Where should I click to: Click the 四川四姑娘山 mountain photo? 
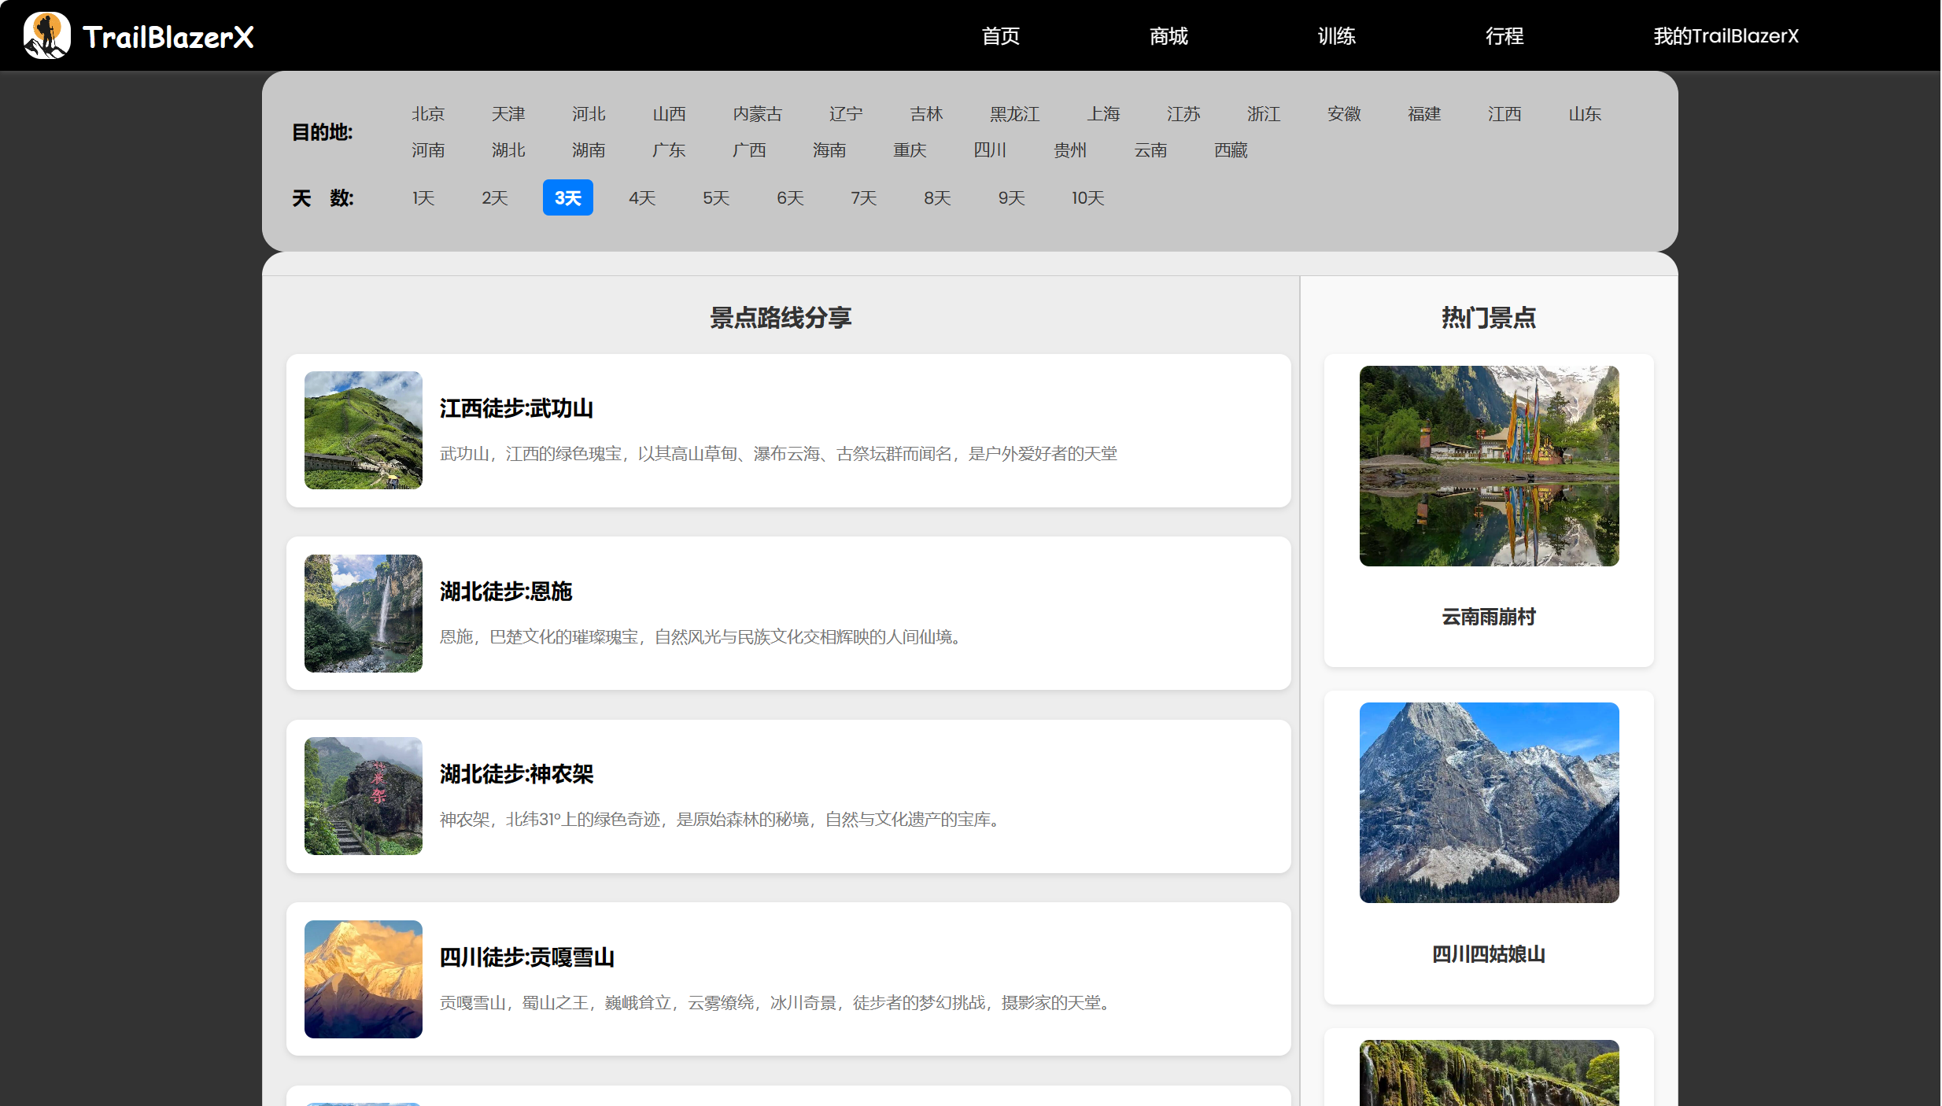1489,802
